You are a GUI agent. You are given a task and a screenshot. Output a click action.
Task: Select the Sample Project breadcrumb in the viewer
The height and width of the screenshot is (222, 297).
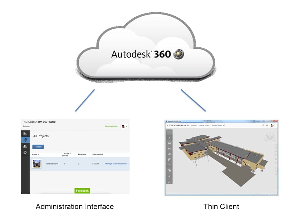pyautogui.click(x=204, y=125)
